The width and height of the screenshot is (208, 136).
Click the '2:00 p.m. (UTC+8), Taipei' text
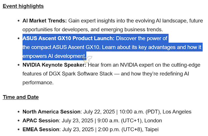(x=128, y=130)
